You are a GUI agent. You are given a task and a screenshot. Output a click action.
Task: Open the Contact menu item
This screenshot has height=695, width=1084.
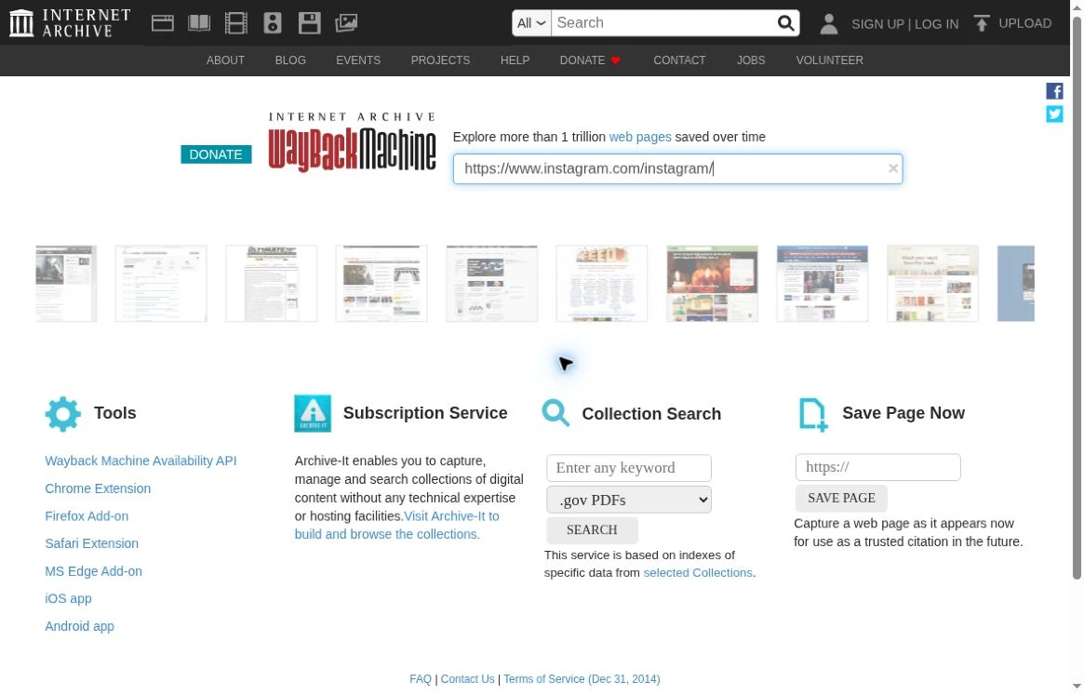(679, 60)
